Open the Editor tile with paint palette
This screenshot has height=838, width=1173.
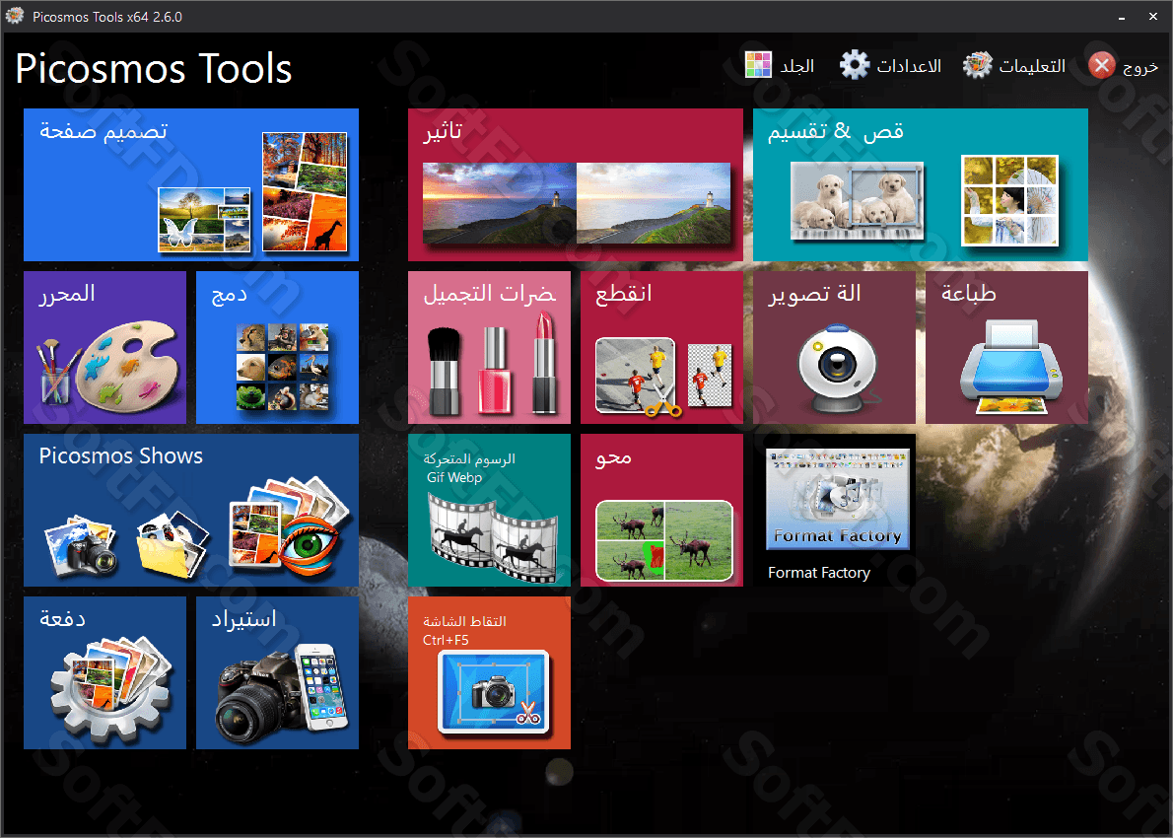coord(104,347)
